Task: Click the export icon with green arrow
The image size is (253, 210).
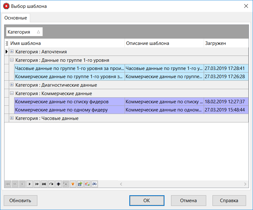Action: pyautogui.click(x=80, y=184)
